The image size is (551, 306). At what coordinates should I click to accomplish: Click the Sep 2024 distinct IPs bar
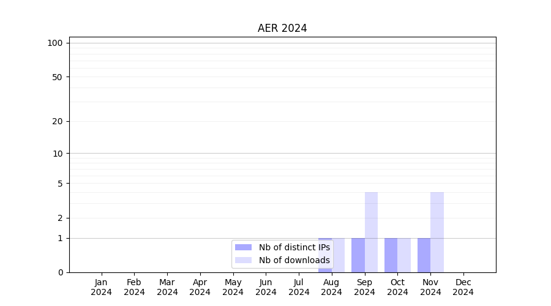(x=358, y=255)
